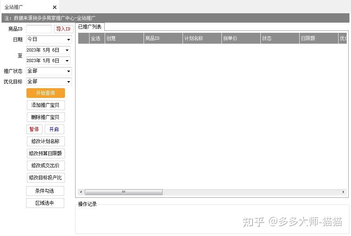Click 删除推广宝贝 button

46,117
